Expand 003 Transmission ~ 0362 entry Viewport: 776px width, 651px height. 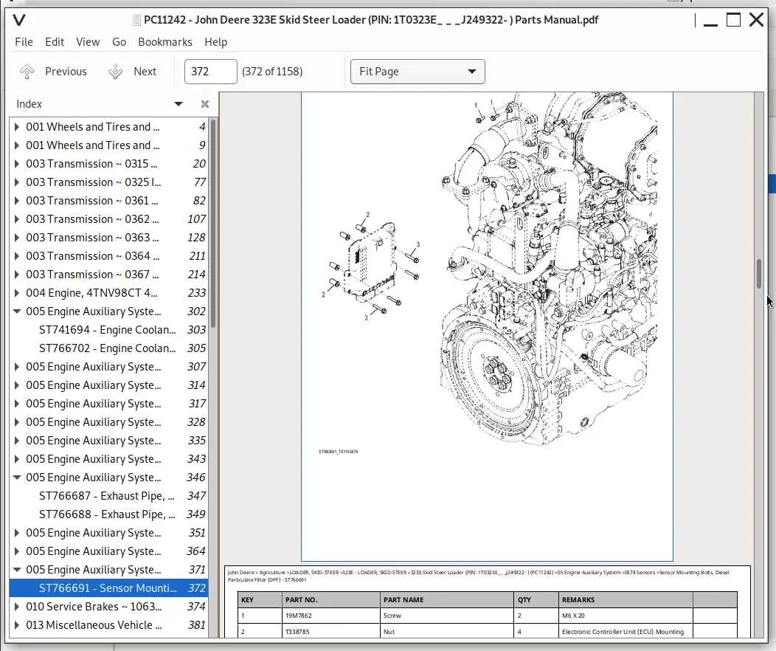[17, 219]
